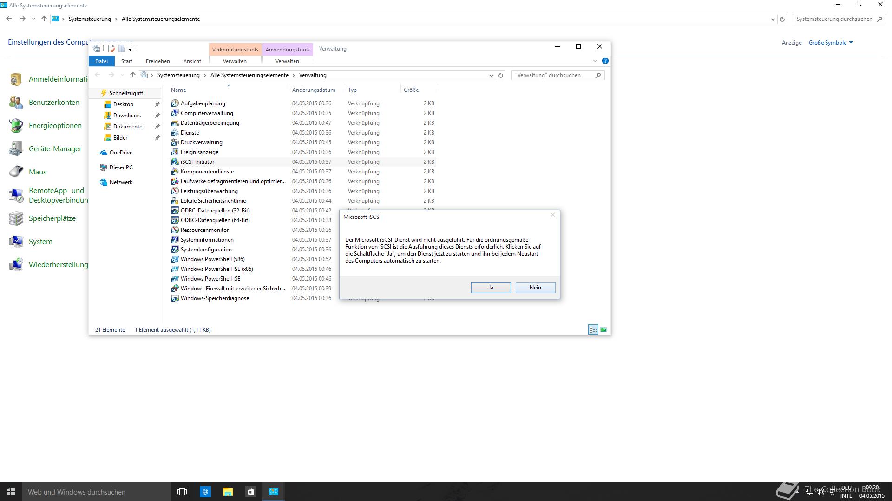
Task: Open the Große Symbole view dropdown
Action: [x=830, y=43]
